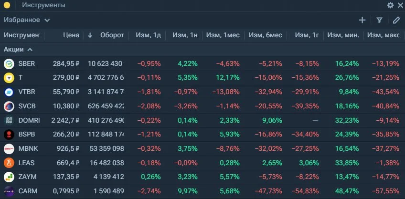
Task: Click VTBR price 55,790 ₽
Action: [x=66, y=92]
